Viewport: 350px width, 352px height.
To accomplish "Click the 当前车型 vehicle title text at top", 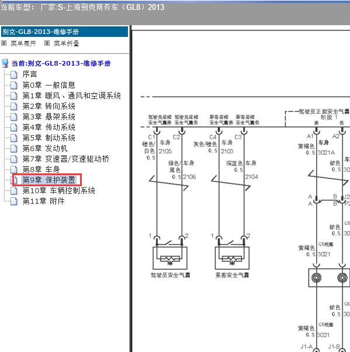I will pyautogui.click(x=82, y=8).
